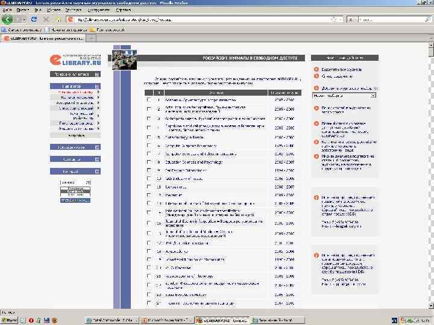This screenshot has width=434, height=325.
Task: Switch to Microsoft PowerPoint taskbar item
Action: (166, 320)
